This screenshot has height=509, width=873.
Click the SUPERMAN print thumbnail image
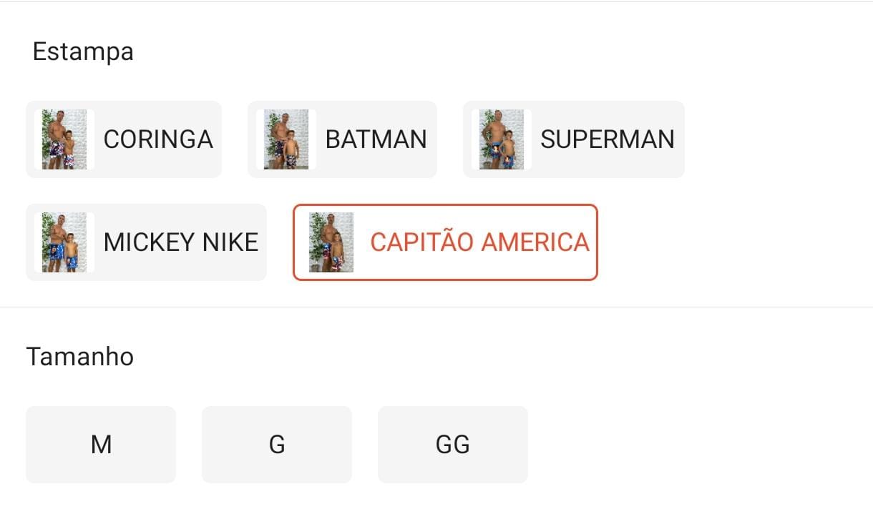pyautogui.click(x=502, y=139)
